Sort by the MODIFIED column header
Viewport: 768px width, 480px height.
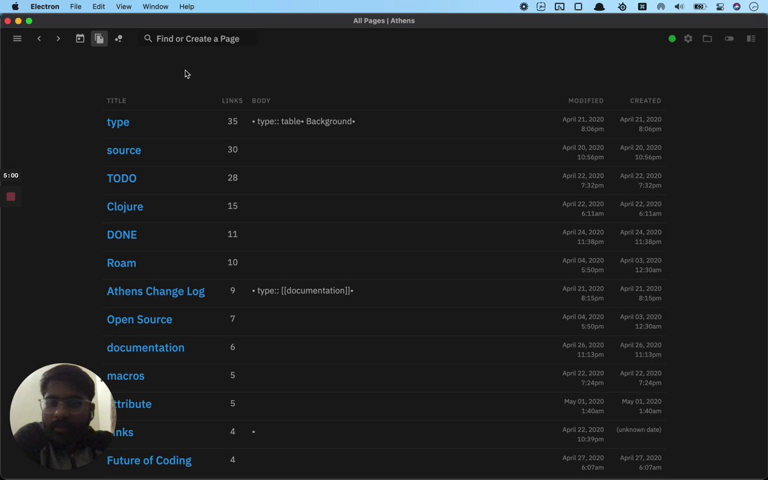click(x=586, y=101)
